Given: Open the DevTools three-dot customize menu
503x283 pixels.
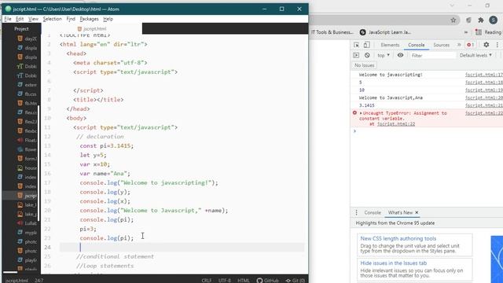Looking at the screenshot, I should click(x=497, y=45).
